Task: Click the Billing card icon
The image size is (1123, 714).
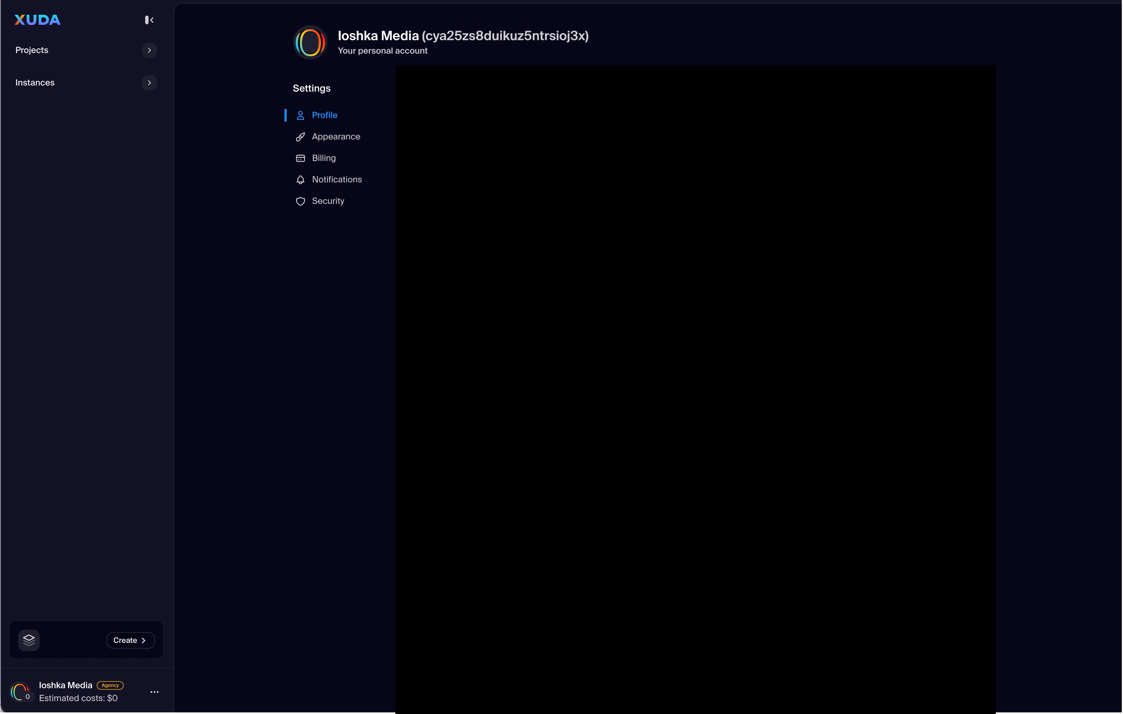Action: [300, 158]
